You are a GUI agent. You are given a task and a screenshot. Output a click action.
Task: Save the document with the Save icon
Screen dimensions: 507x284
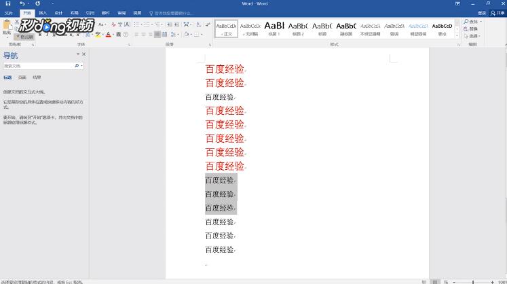(8, 3)
